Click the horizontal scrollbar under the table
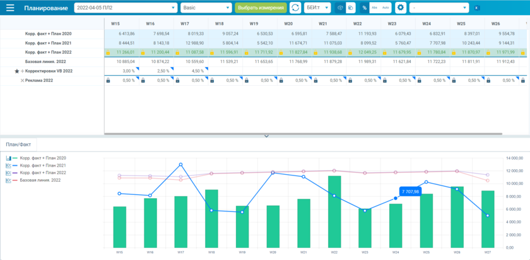The height and width of the screenshot is (260, 530). [x=303, y=134]
